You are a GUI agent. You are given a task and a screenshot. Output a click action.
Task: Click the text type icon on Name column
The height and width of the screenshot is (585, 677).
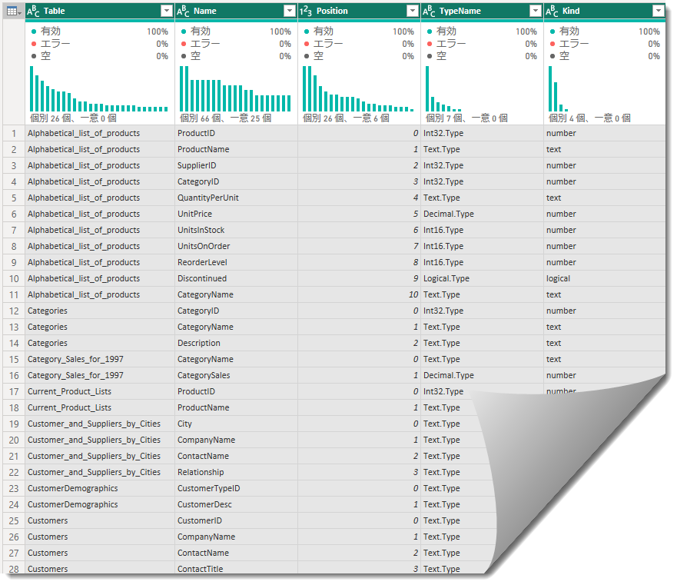click(183, 12)
